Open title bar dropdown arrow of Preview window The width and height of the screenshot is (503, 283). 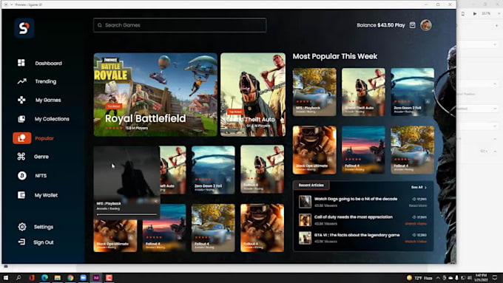click(11, 4)
